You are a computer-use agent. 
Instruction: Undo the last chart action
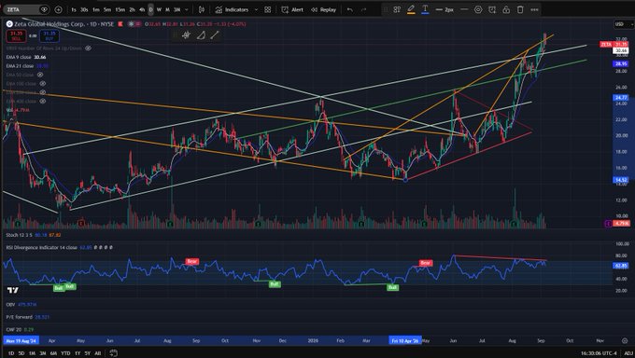click(x=350, y=9)
